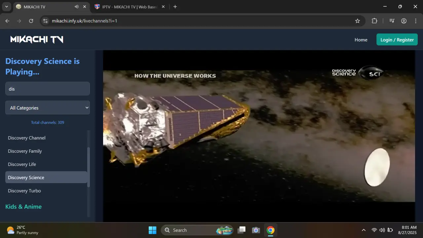Select Discovery Channel from the list
The width and height of the screenshot is (423, 238).
pos(46,138)
